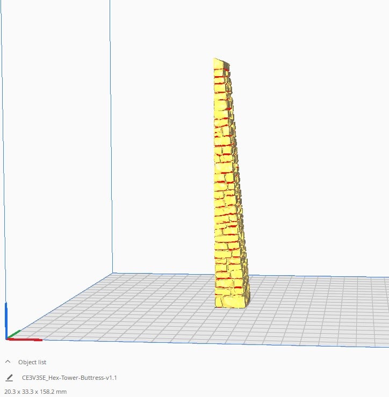Screen dimensions: 389x397
Task: Click the 20.3 x 33.3 x 158.2 mm dimensions
Action: click(35, 392)
